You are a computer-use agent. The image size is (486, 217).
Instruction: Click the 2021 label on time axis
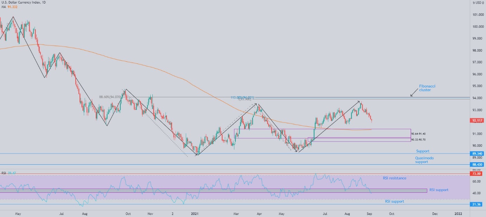coord(194,213)
